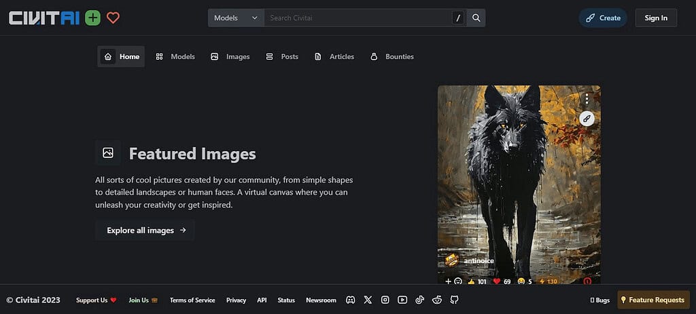Click the Featured Images picture icon
696x314 pixels.
[108, 153]
